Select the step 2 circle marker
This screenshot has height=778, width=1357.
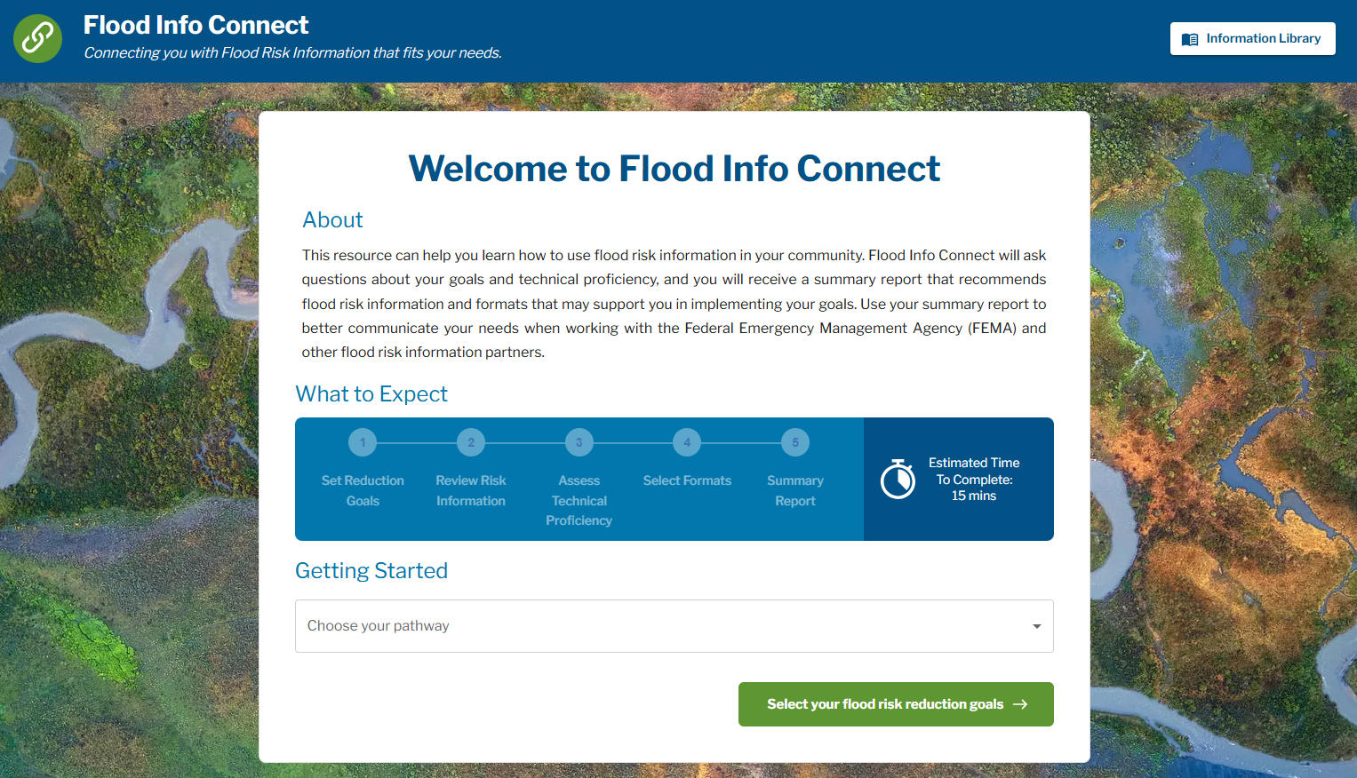point(471,442)
